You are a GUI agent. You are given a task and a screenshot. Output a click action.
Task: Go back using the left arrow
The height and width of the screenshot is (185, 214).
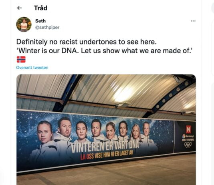[x=20, y=8]
